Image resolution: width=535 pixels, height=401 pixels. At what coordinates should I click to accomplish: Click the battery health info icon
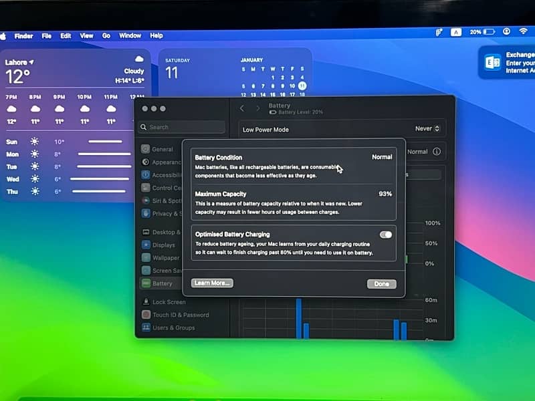pos(437,152)
